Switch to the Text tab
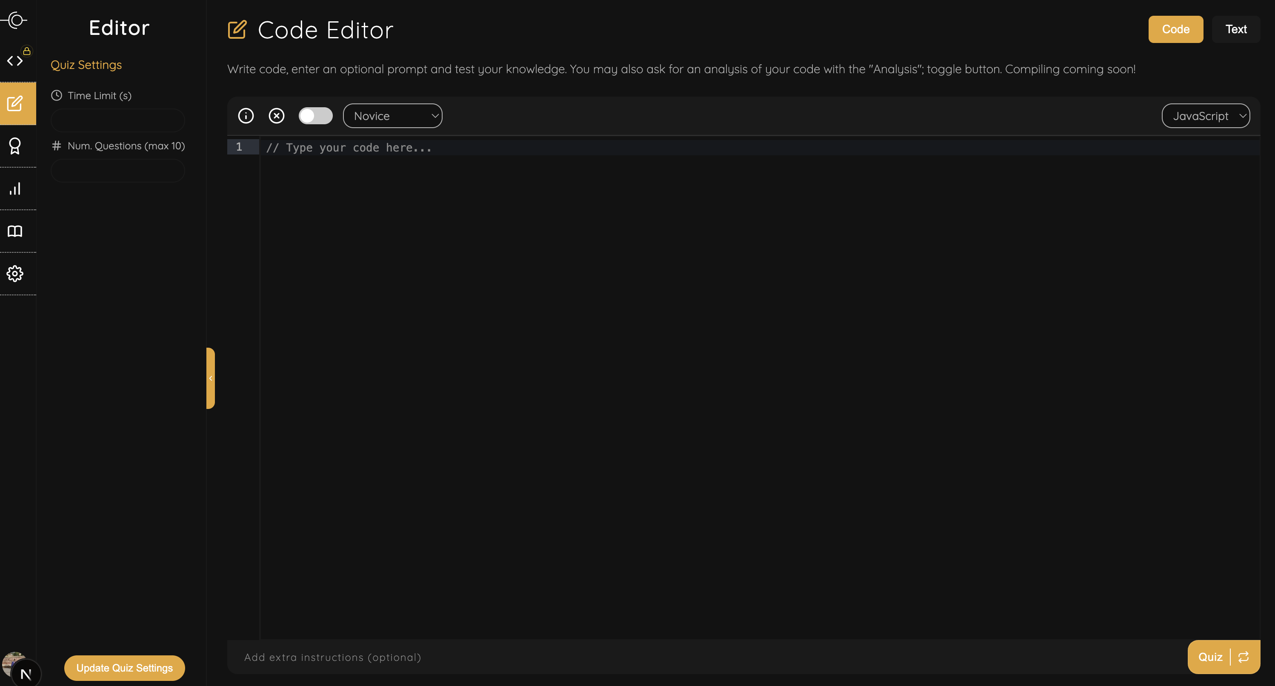 coord(1236,29)
